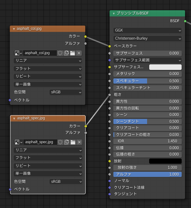Viewport: 191px width, 208px height.
Task: Open image folder icon for asphalt_col.jpg
Action: click(x=72, y=53)
